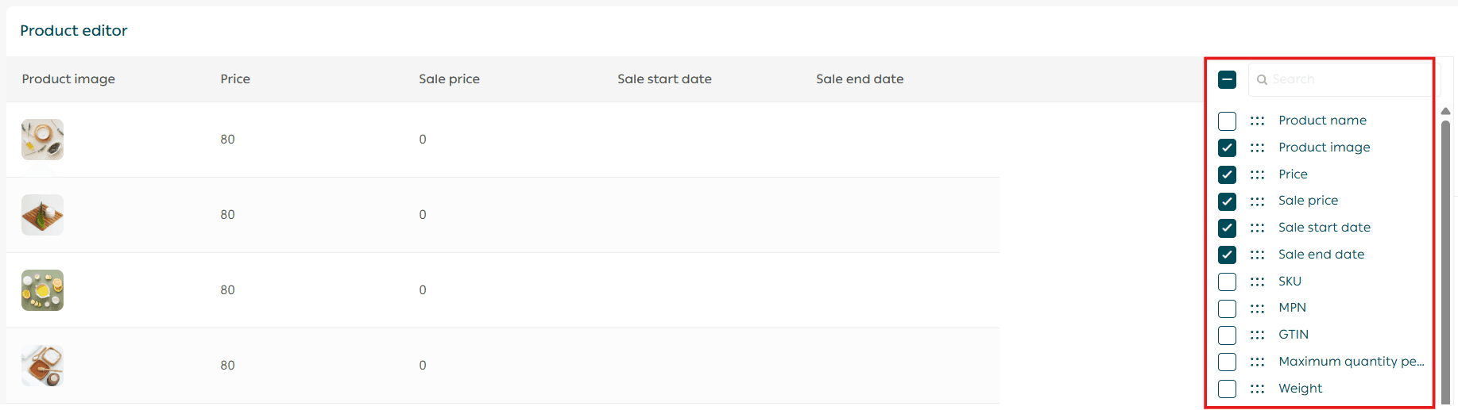1458x410 pixels.
Task: Click drag handle icon beside Product name
Action: (x=1257, y=121)
